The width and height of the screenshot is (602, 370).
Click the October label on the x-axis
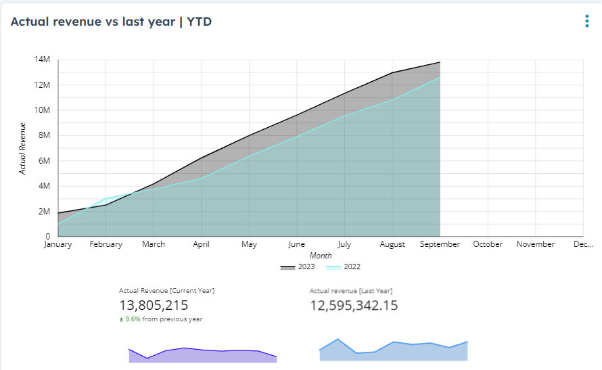click(x=488, y=244)
